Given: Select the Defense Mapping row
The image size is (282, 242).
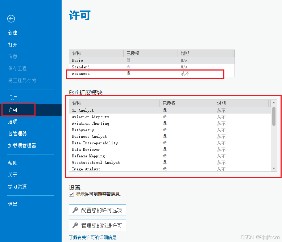Looking at the screenshot, I should click(x=170, y=156).
